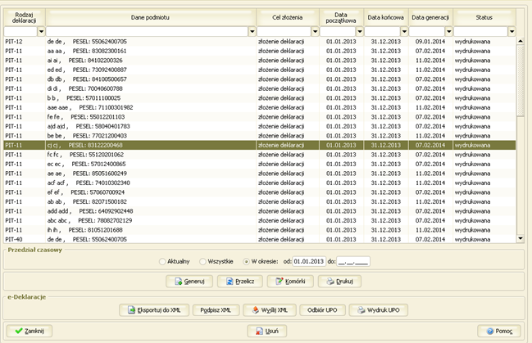532x343 pixels.
Task: Click the empty 'do' end date field
Action: tap(353, 262)
